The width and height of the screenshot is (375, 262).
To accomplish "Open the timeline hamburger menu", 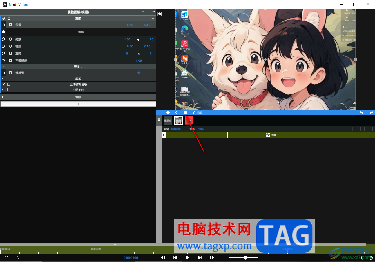I will point(185,113).
